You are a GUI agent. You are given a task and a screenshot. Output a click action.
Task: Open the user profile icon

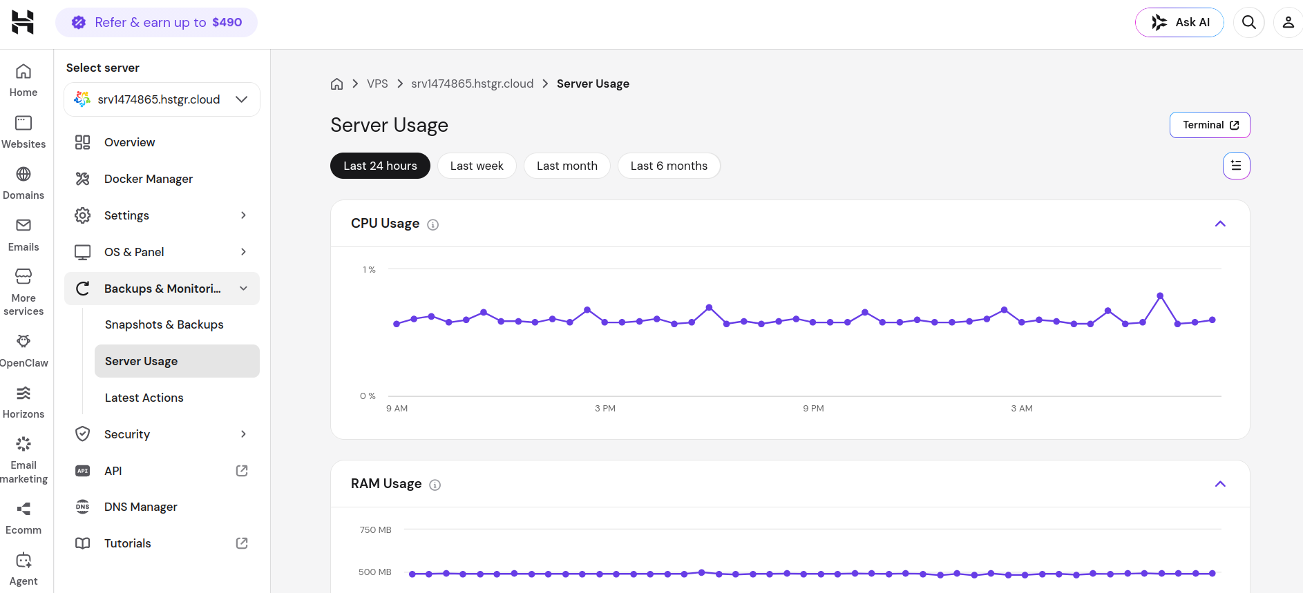pyautogui.click(x=1288, y=22)
